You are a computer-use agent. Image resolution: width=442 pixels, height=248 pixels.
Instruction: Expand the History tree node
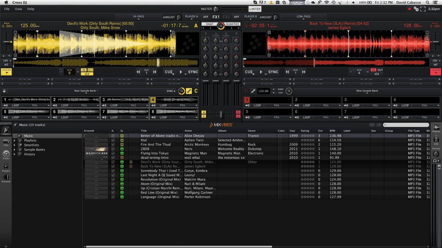(x=14, y=154)
